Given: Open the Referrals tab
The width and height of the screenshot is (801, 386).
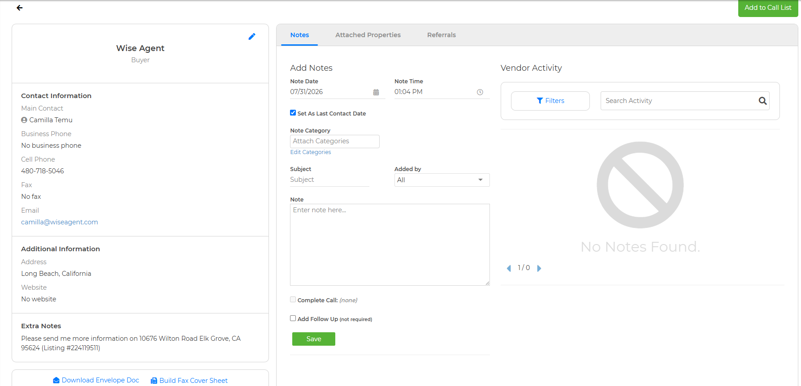Looking at the screenshot, I should point(442,35).
